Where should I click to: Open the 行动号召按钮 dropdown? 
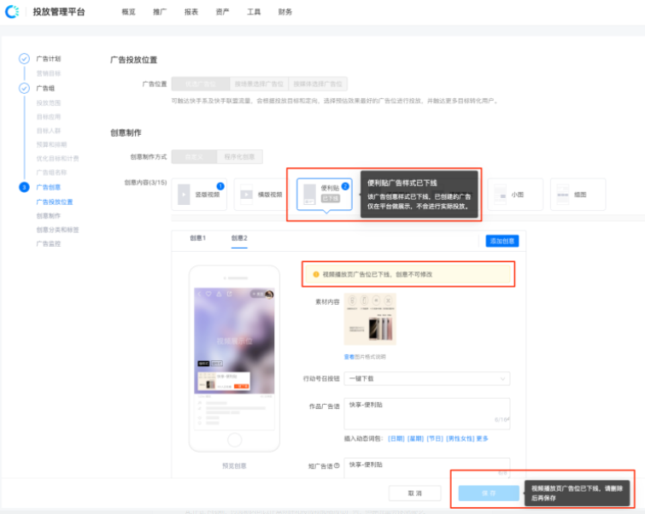tap(427, 378)
